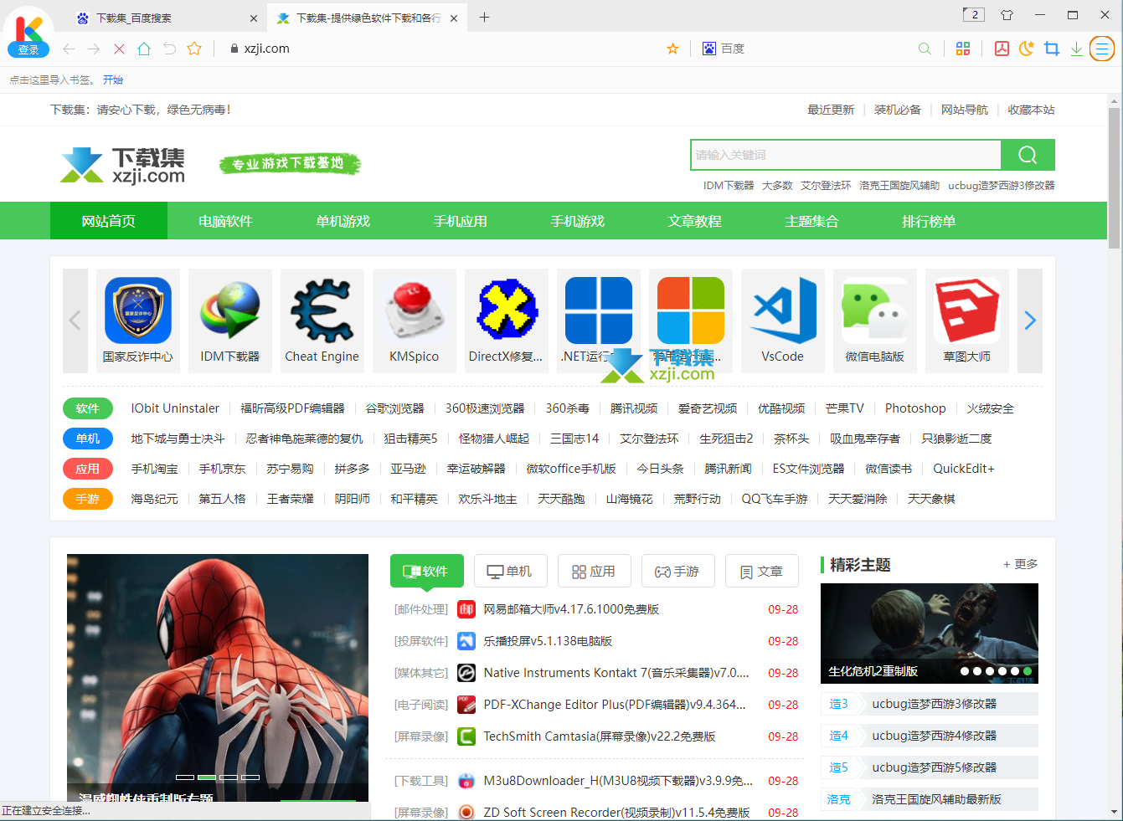Close the 下载集_百度搜索 tab

(x=254, y=18)
